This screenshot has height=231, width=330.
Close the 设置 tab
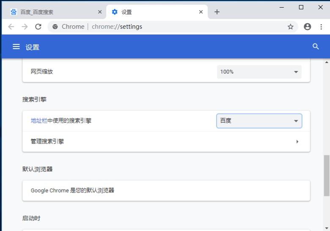[x=201, y=12]
